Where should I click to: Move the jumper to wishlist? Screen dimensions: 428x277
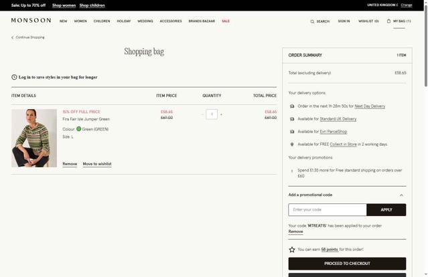point(97,164)
